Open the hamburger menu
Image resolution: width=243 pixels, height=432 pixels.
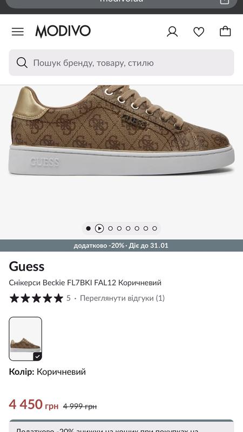coord(18,32)
